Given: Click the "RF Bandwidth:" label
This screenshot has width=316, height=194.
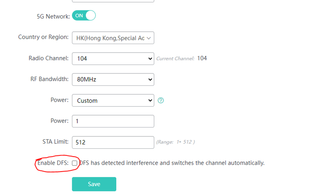Looking at the screenshot, I should pos(50,79).
